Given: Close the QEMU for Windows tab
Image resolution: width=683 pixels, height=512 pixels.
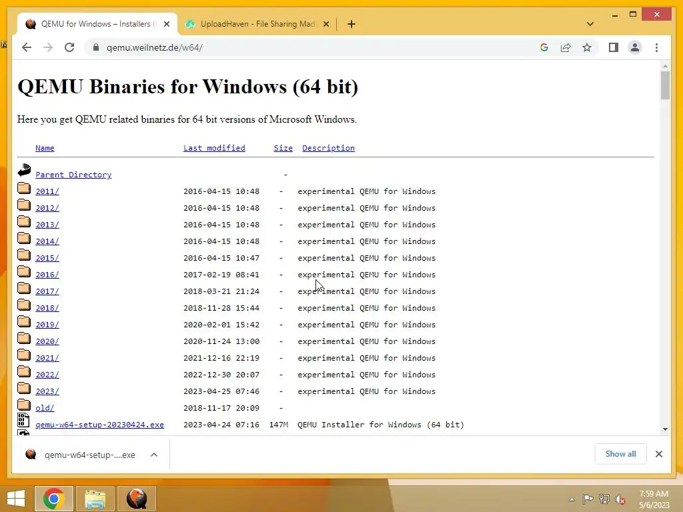Looking at the screenshot, I should pyautogui.click(x=166, y=24).
